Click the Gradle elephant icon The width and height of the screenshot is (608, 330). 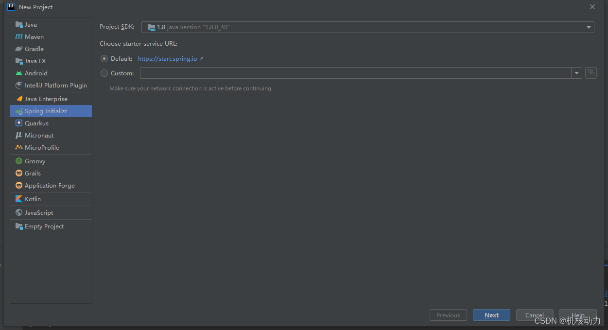19,49
